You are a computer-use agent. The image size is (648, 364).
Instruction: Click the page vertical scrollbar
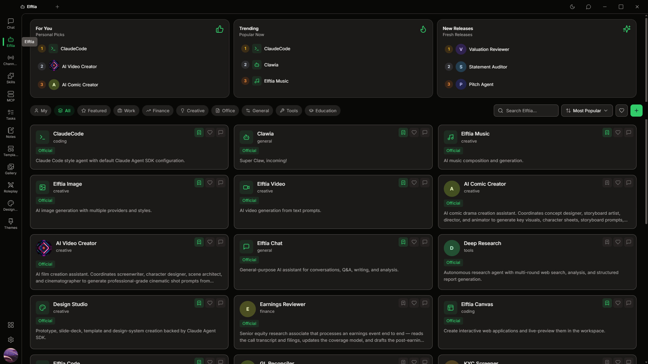coord(646,121)
